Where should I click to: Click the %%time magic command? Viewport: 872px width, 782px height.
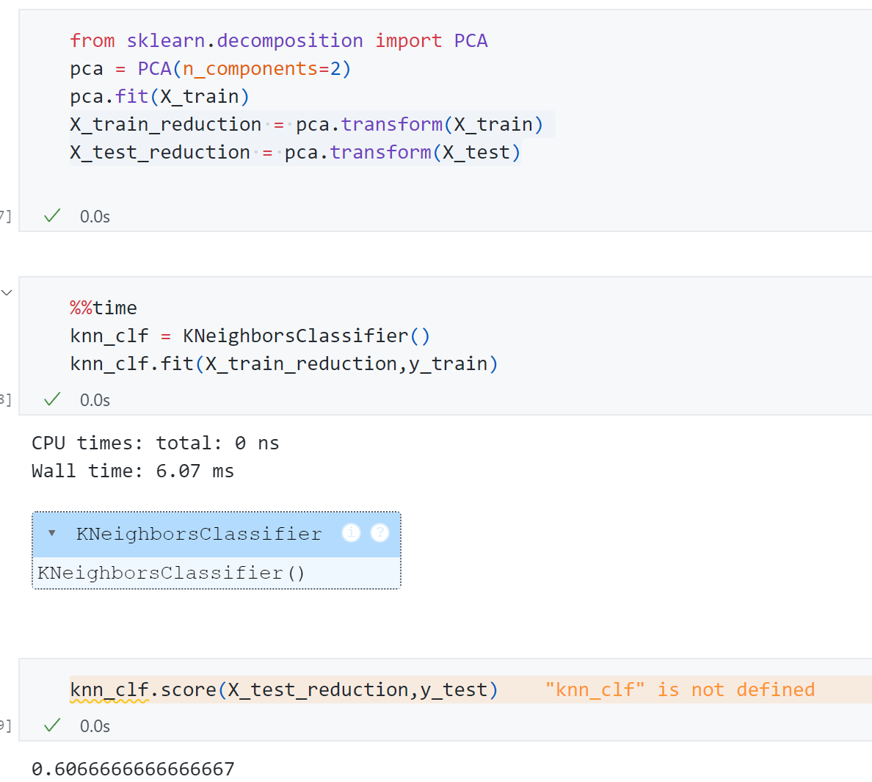point(103,308)
